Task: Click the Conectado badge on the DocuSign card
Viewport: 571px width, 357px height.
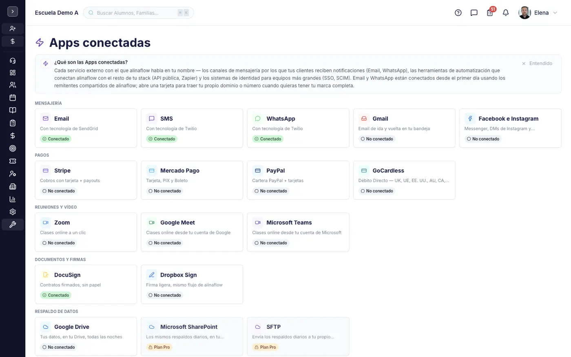Action: click(56, 295)
